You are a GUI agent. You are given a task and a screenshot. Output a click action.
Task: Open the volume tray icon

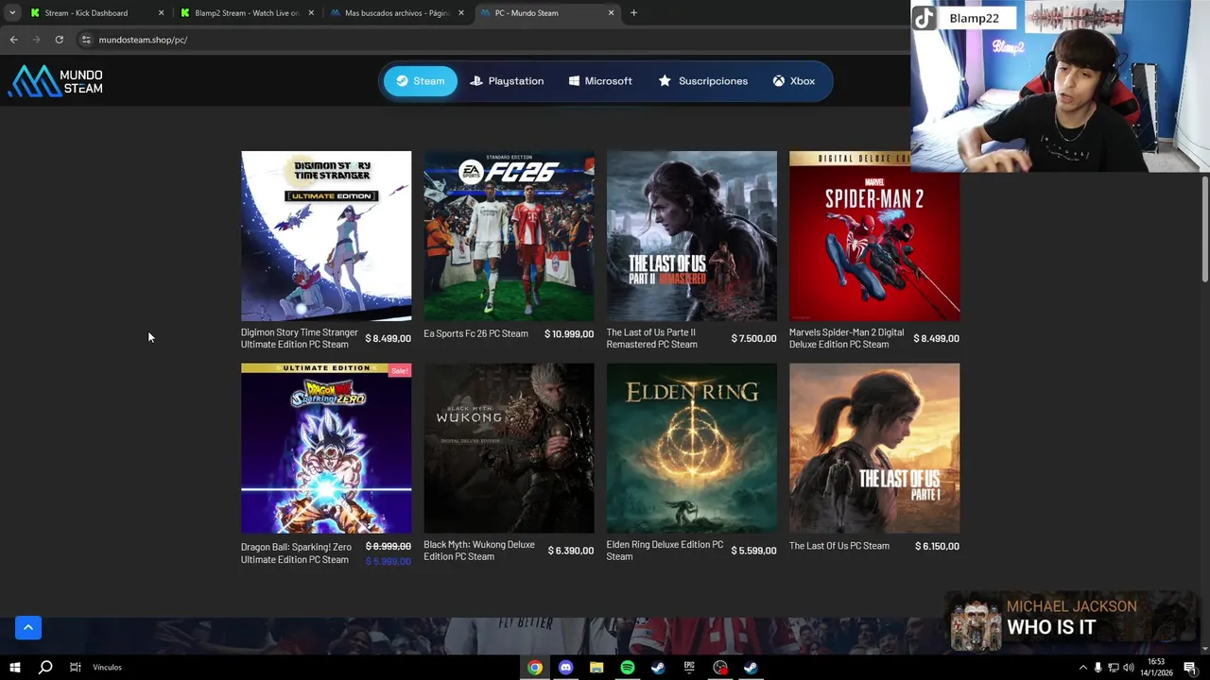[1128, 667]
